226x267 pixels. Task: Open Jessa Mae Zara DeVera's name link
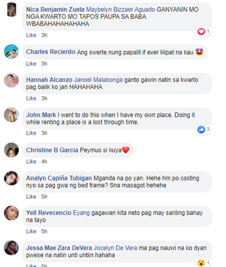[59, 248]
